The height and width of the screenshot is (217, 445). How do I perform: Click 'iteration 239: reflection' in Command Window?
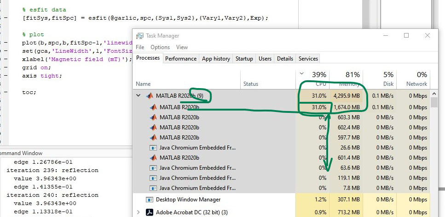52,170
